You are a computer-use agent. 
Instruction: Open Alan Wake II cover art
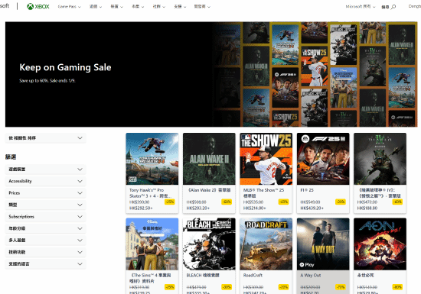pyautogui.click(x=209, y=159)
